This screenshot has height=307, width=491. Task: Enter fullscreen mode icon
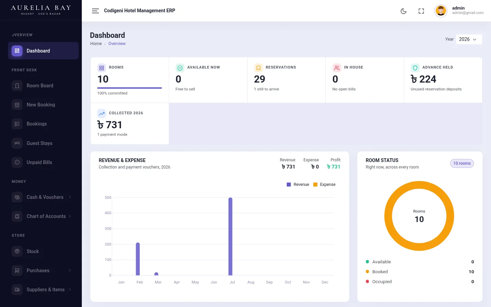click(x=421, y=11)
